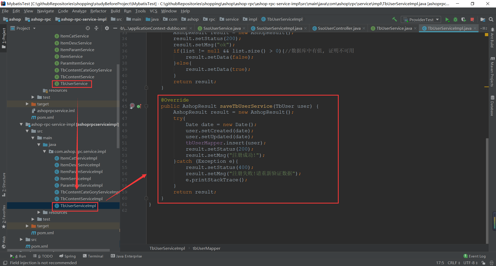
Task: Open the Ant Build side panel
Action: point(492,38)
